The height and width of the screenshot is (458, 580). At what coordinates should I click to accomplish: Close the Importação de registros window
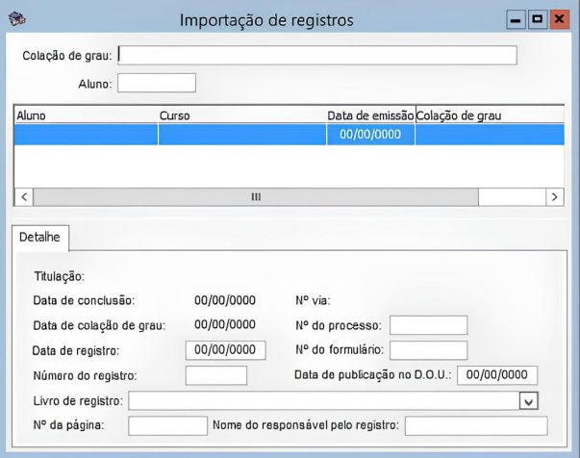[558, 19]
